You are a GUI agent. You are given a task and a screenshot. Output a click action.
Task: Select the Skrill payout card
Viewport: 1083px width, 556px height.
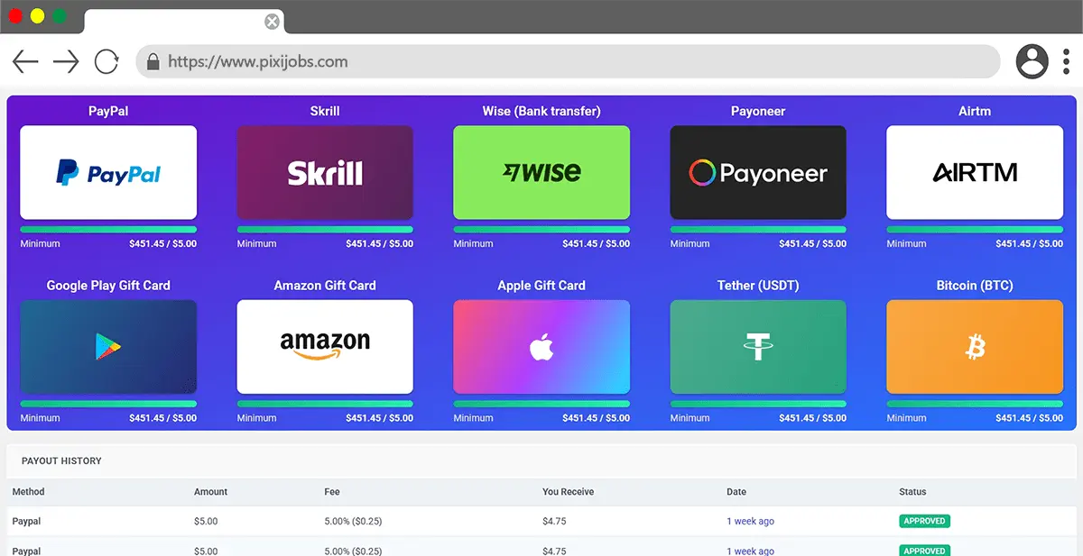[325, 172]
